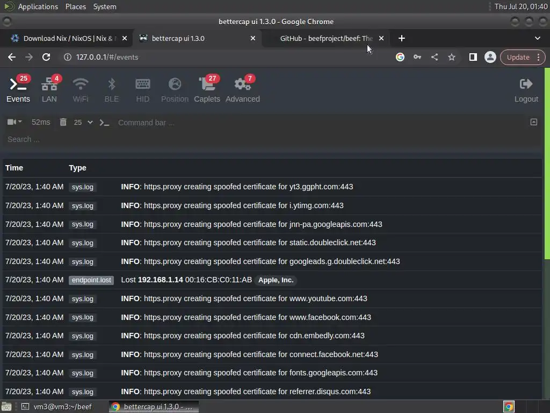Click sys.log badge for www.youtube.com event
550x413 pixels.
point(82,299)
